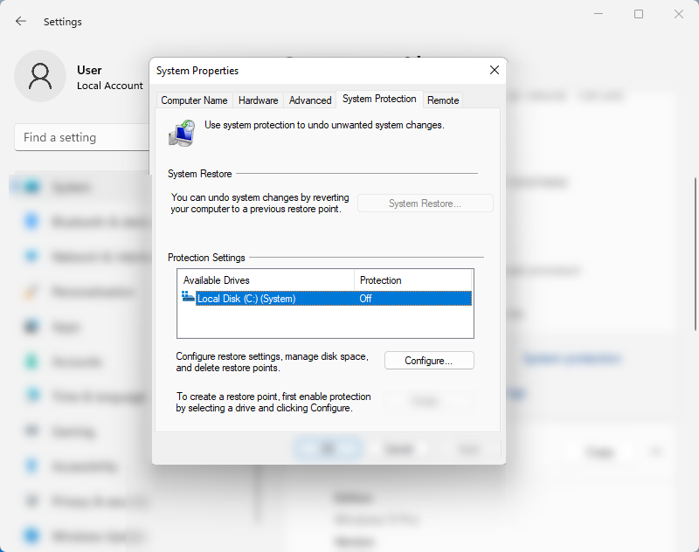
Task: Open the Hardware tab
Action: (258, 100)
